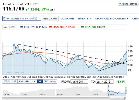This screenshot has width=139, height=100.
Task: Click the left range slider handle
Action: [x=108, y=91]
